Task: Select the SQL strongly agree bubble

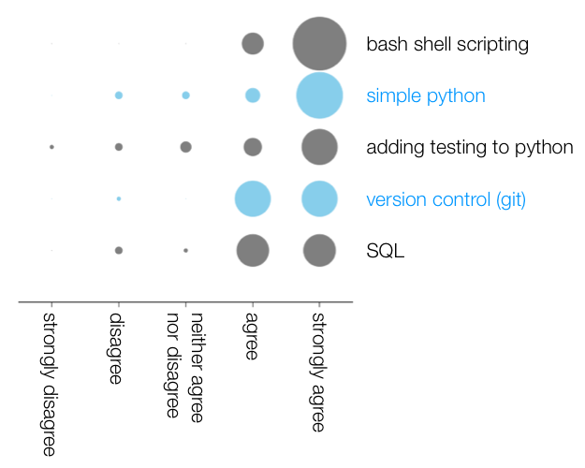Action: pos(319,251)
